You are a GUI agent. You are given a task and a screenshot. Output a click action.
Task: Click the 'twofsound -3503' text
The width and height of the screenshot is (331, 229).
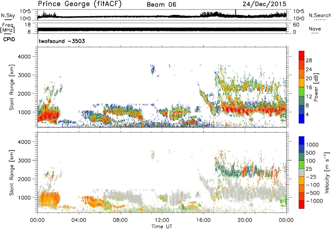pos(62,41)
